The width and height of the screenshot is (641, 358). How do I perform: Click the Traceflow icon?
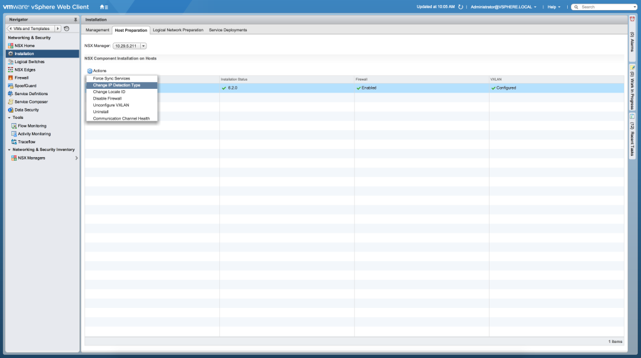(14, 142)
